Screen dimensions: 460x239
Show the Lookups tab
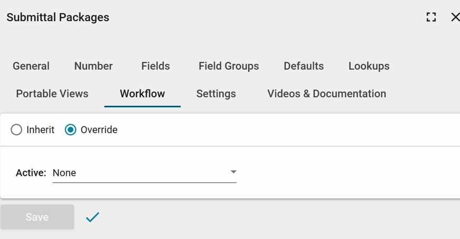pyautogui.click(x=369, y=66)
